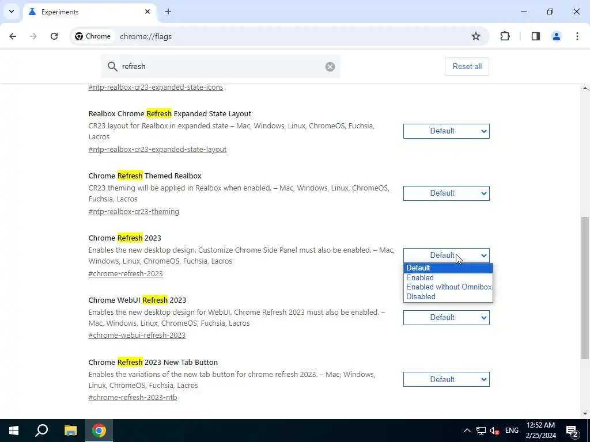
Task: Click the flags search input field
Action: [x=221, y=67]
